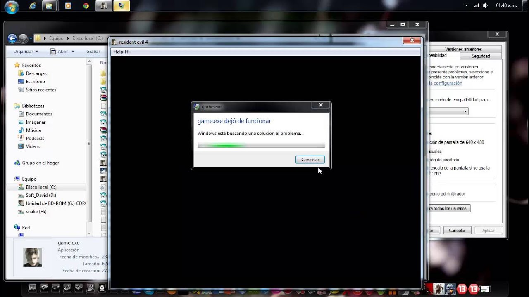Screen dimensions: 529x297
Task: Open the system tray volume icon
Action: [486, 5]
